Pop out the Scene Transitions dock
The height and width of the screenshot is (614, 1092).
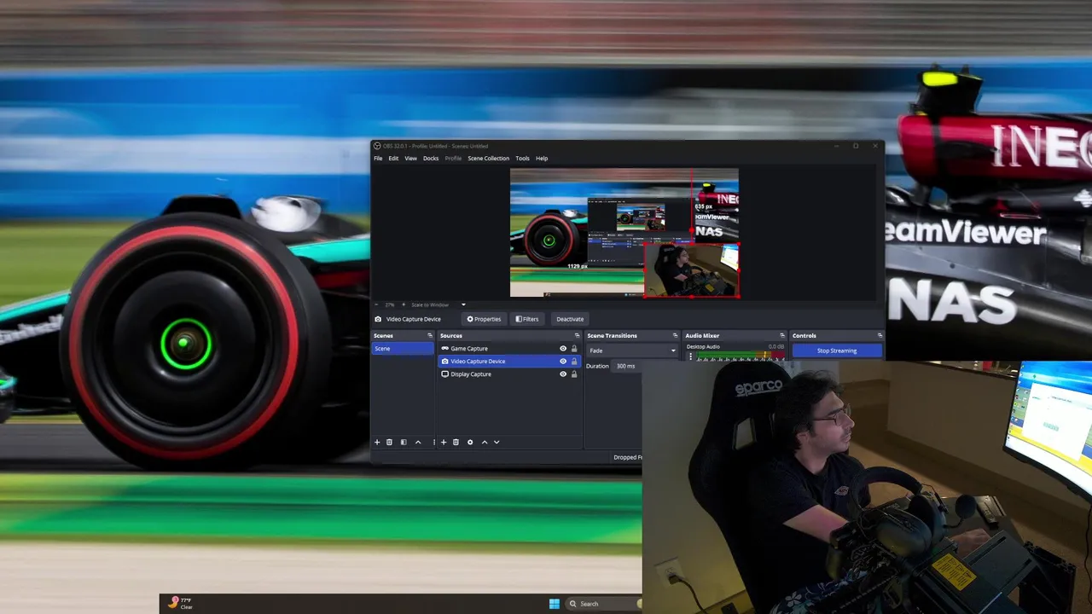[x=676, y=335]
